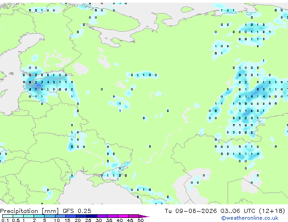Pick the 0.1–0.5 mm palest cyan legend swatch
Viewport: 288px width, 222px height.
(8, 216)
